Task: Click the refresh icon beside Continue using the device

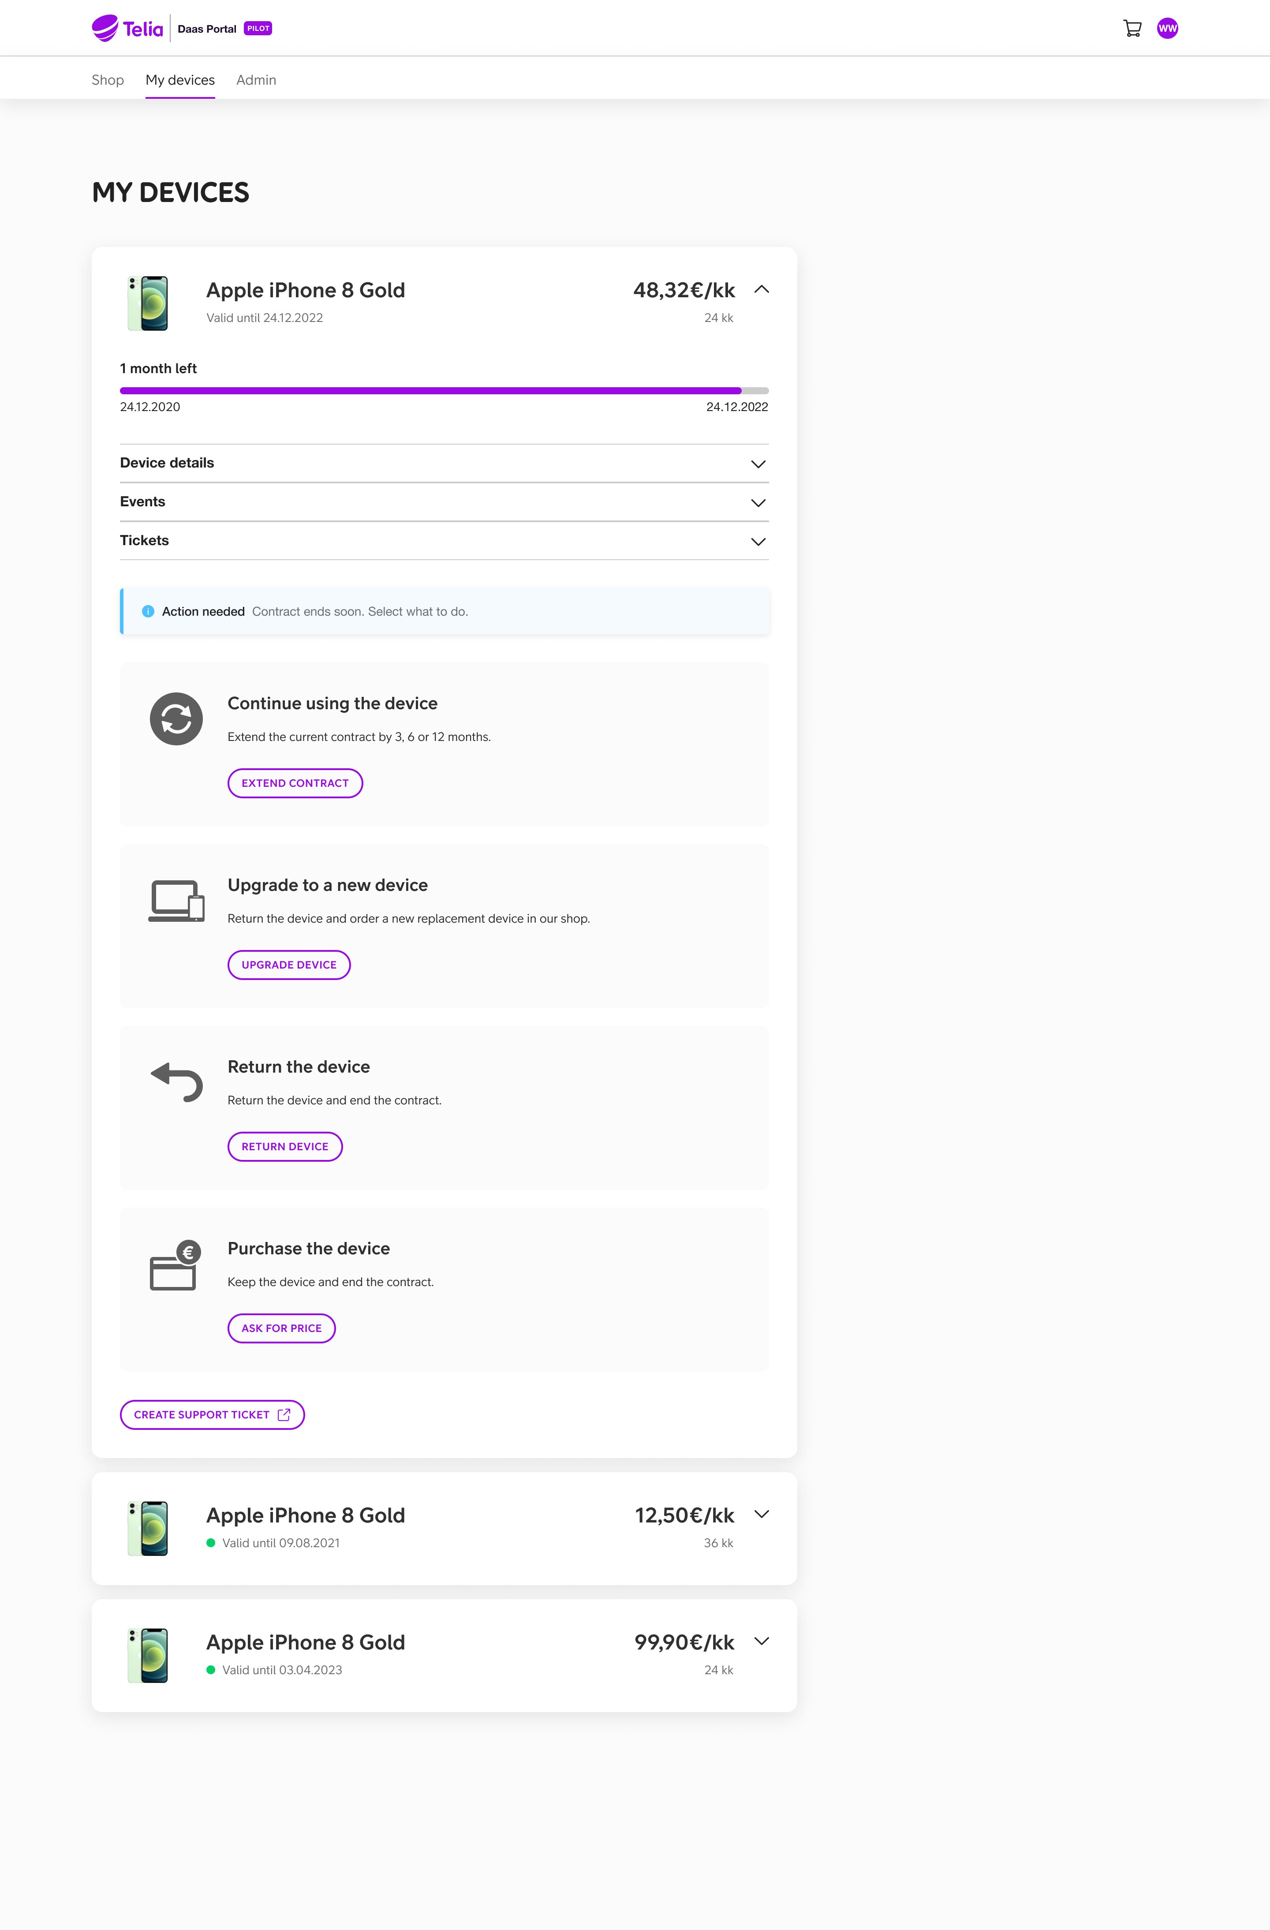Action: (x=176, y=718)
